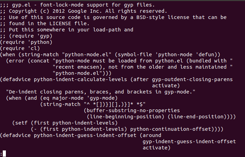Screen dimensions: 245x157
Task: Click the "(require 'cl)" line
Action: [x=20, y=48]
